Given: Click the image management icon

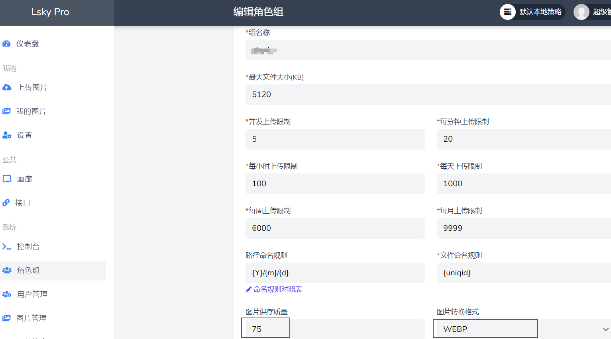Looking at the screenshot, I should coord(6,318).
